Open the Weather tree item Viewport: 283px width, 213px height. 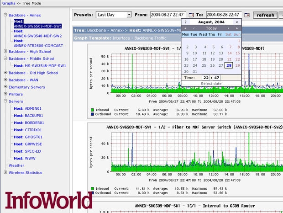pos(16,165)
